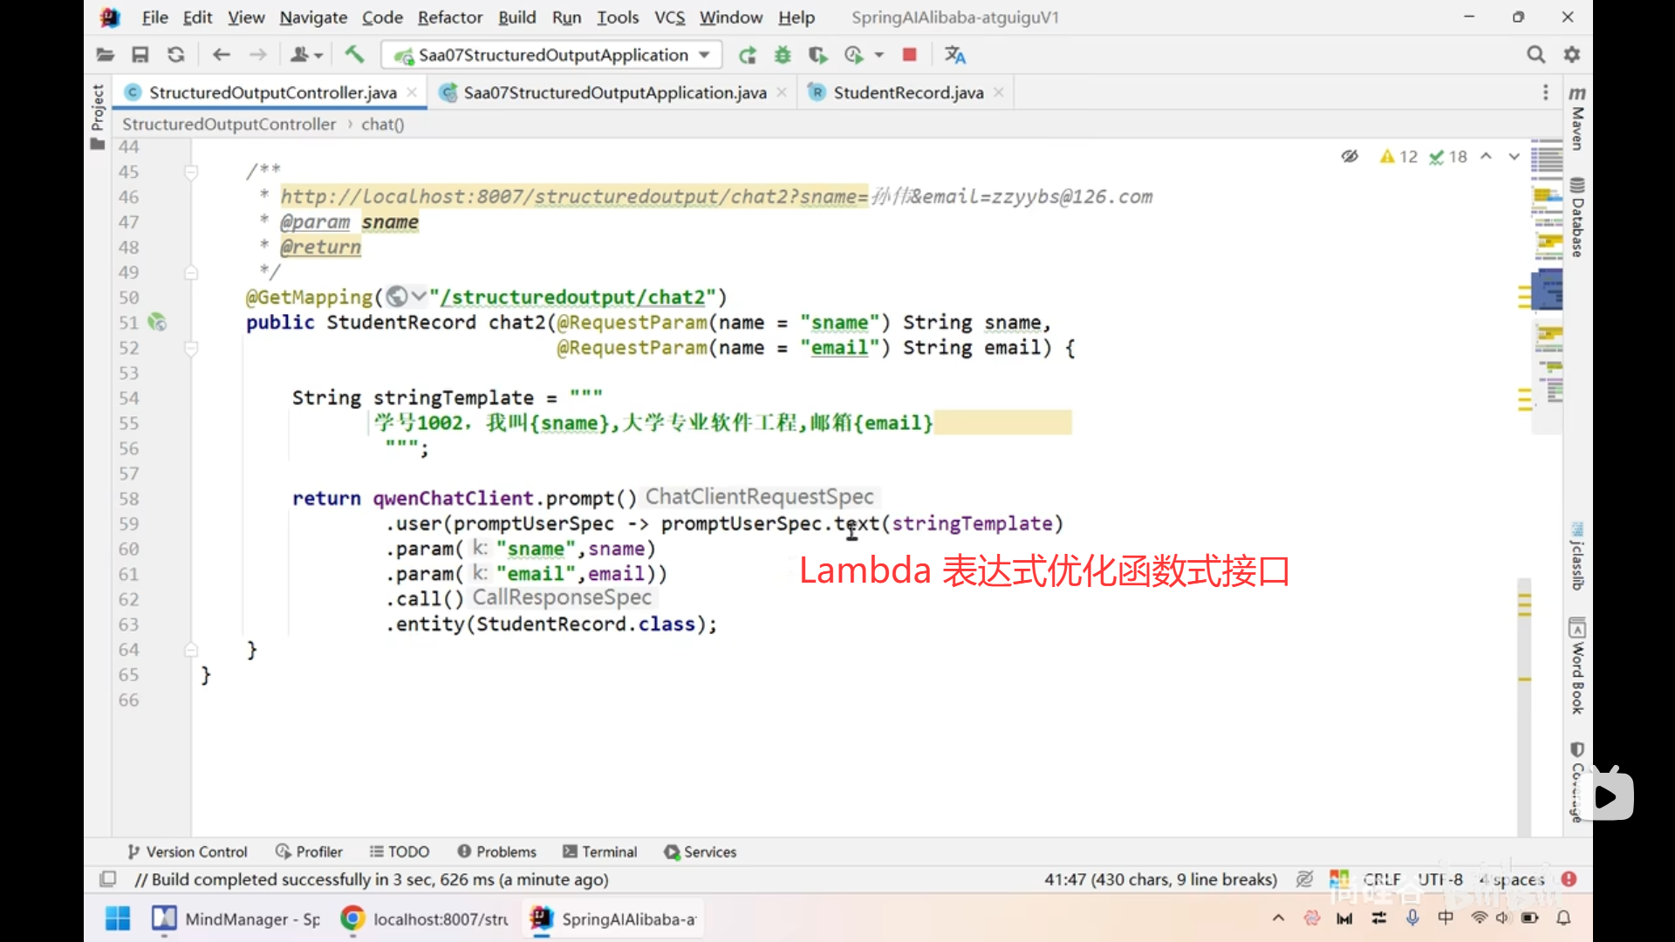1675x942 pixels.
Task: Open the Search Everywhere magnifier
Action: (1535, 55)
